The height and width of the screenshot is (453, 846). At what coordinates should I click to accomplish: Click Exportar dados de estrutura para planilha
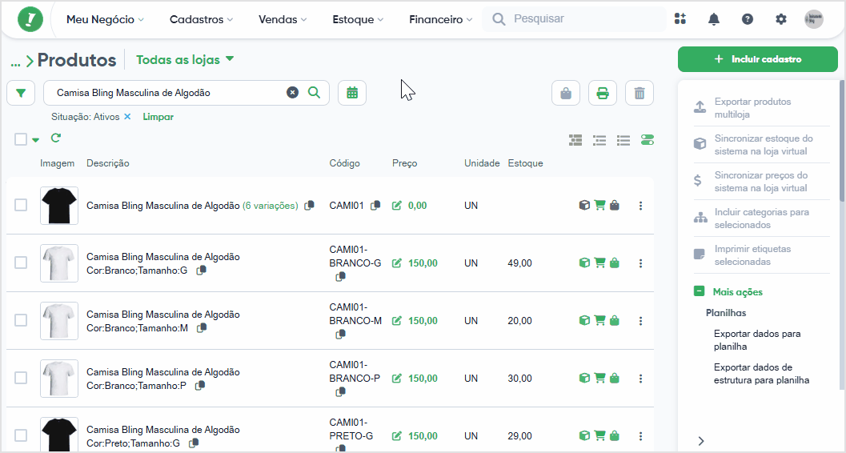click(761, 374)
